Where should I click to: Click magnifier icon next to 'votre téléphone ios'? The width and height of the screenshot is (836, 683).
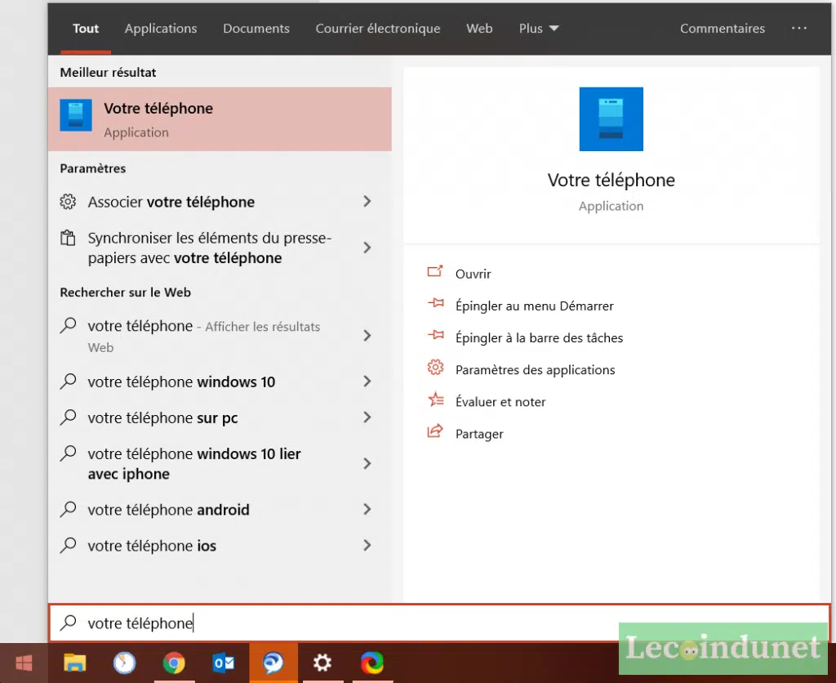pos(69,545)
